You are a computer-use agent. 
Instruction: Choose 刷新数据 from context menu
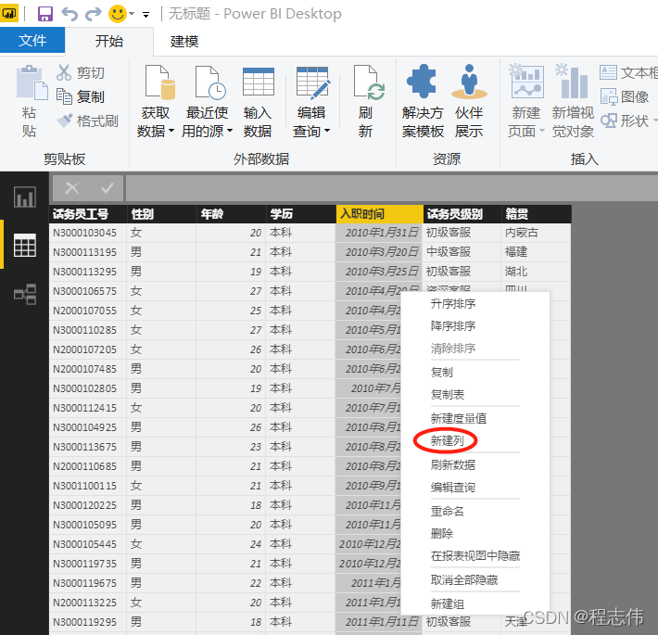(453, 464)
